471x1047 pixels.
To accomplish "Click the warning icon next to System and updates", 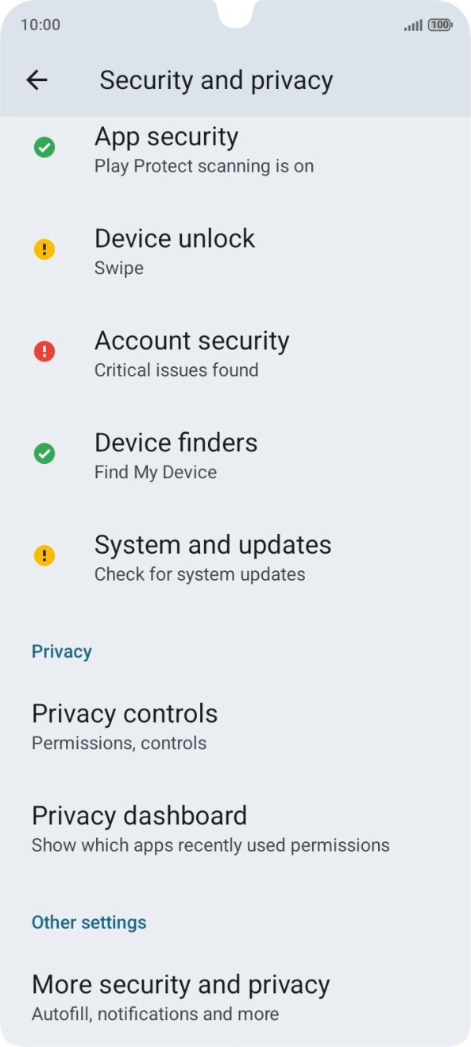I will (x=44, y=554).
